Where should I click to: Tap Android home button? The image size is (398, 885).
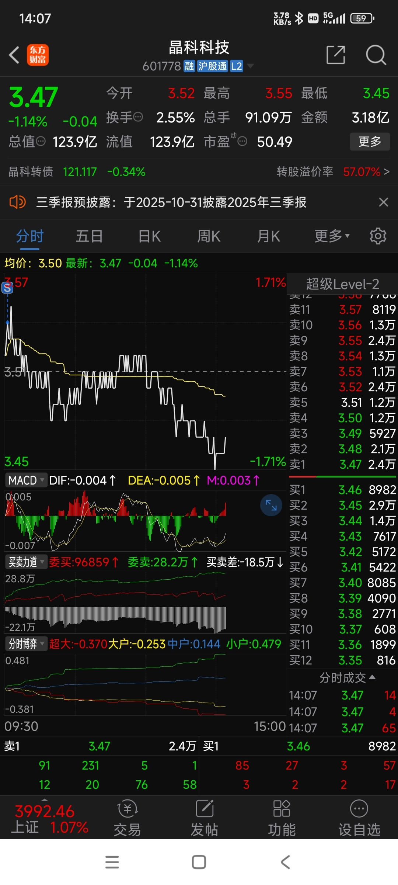199,862
